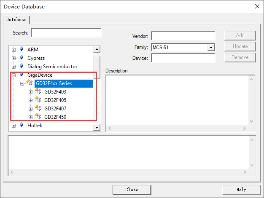The image size is (264, 198).
Task: Click the GD32F4xx Series family icon
Action: click(30, 83)
